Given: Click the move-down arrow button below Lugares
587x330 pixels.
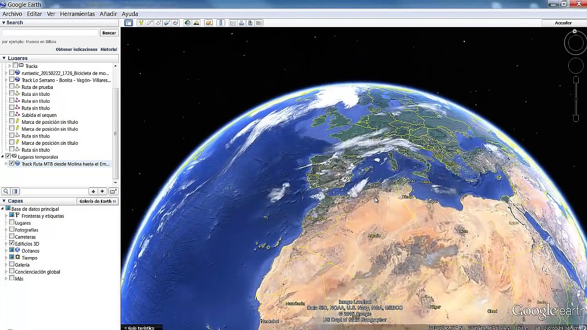Looking at the screenshot, I should point(102,192).
